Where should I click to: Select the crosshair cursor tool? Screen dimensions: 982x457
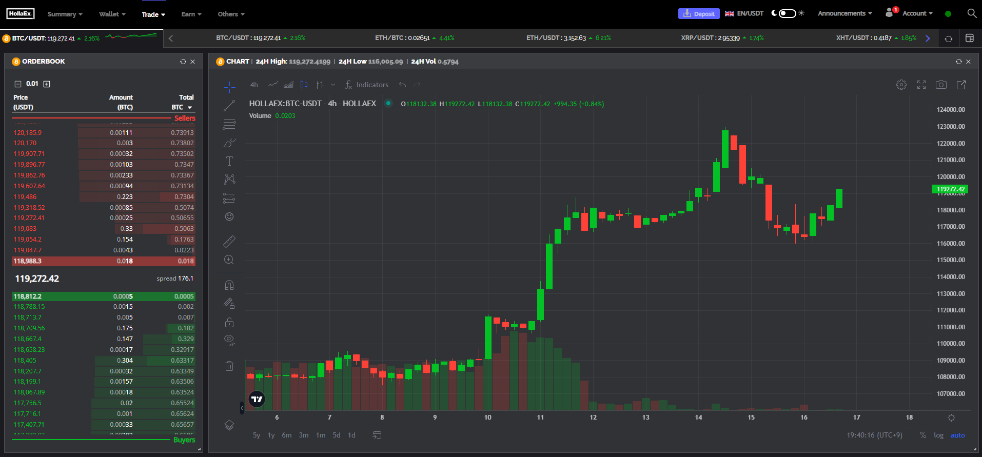tap(229, 87)
